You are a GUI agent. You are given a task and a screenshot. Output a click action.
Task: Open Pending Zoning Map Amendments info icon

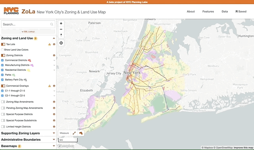(x=54, y=108)
